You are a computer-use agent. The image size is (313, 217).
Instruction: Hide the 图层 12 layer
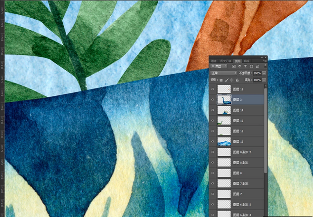pyautogui.click(x=213, y=142)
